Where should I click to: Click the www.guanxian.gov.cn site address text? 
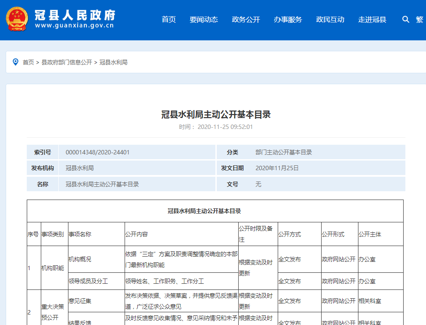coord(75,25)
